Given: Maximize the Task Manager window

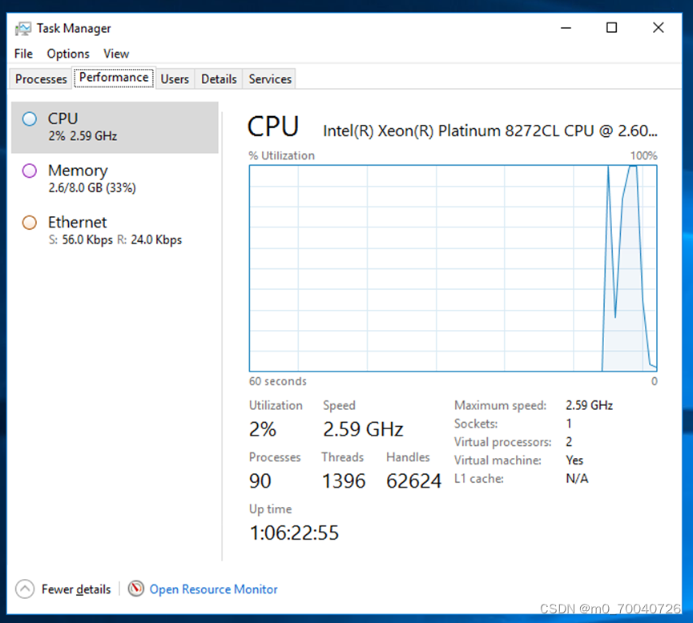Looking at the screenshot, I should [x=611, y=28].
